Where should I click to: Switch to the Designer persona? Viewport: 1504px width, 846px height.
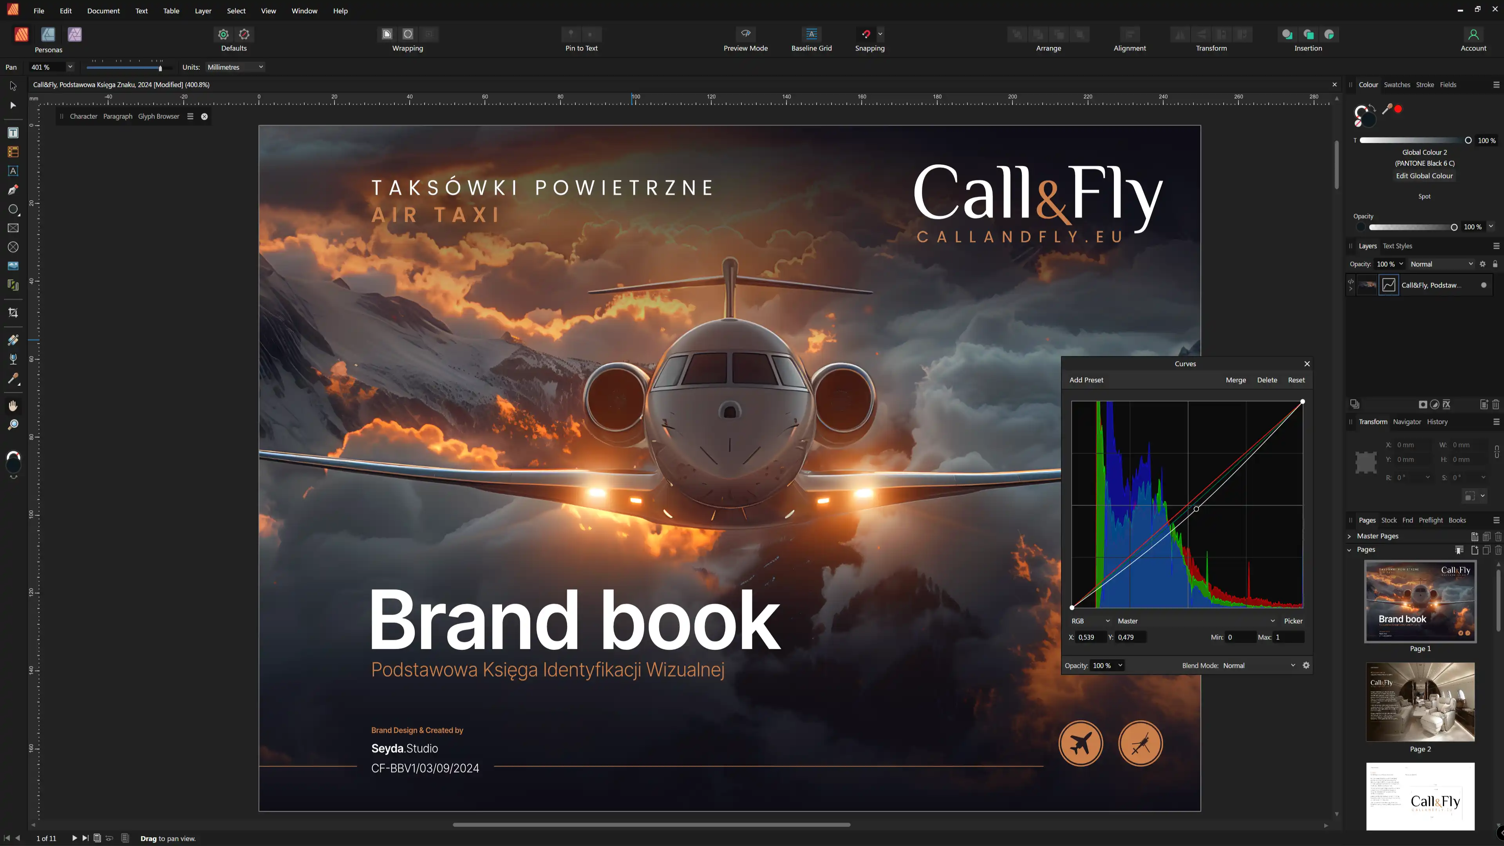48,34
